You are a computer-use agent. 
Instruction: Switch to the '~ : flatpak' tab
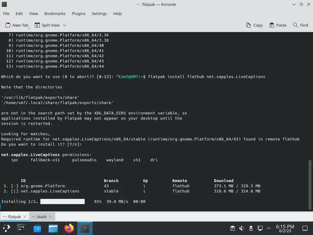point(12,217)
